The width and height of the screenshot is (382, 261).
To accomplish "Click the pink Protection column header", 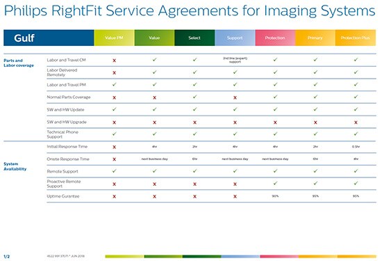I will point(275,38).
